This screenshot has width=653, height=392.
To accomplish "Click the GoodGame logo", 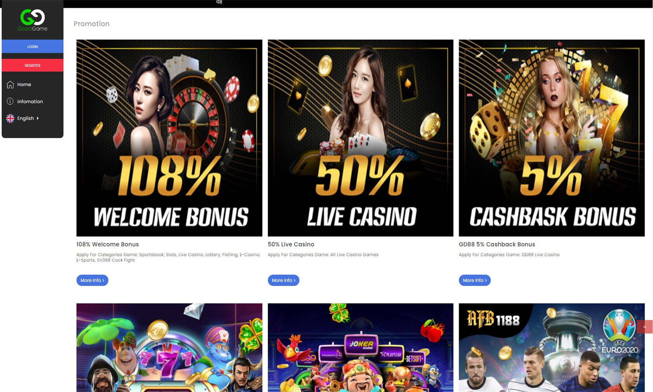I will 33,20.
